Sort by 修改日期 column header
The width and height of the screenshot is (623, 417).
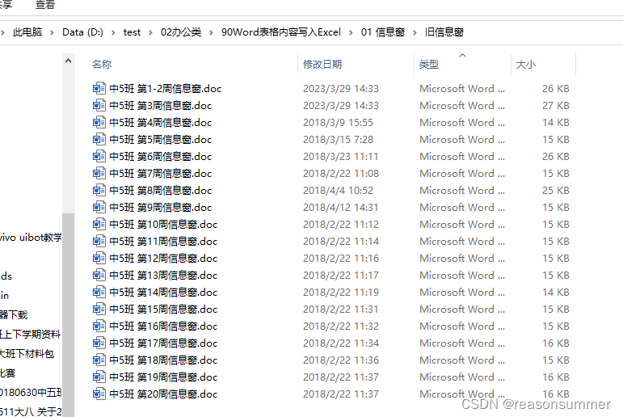pos(322,64)
